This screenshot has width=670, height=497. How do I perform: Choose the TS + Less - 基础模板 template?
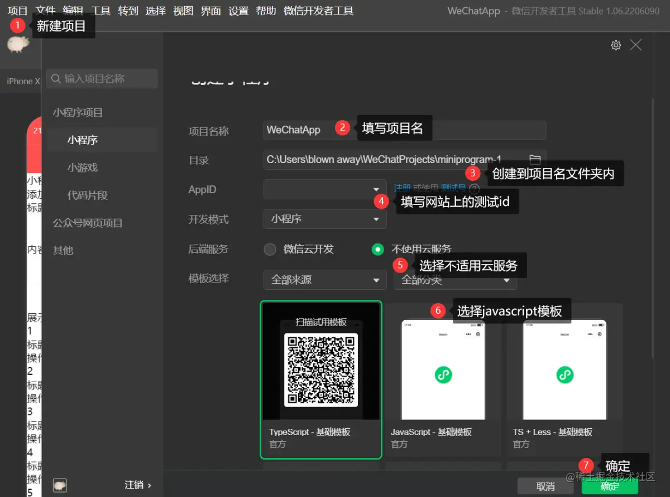(x=564, y=379)
